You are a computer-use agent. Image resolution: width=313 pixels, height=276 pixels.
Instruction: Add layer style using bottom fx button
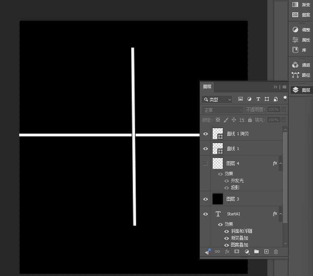click(x=227, y=252)
